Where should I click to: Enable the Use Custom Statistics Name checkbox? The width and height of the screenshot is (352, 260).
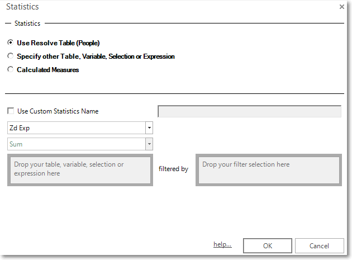tap(11, 111)
